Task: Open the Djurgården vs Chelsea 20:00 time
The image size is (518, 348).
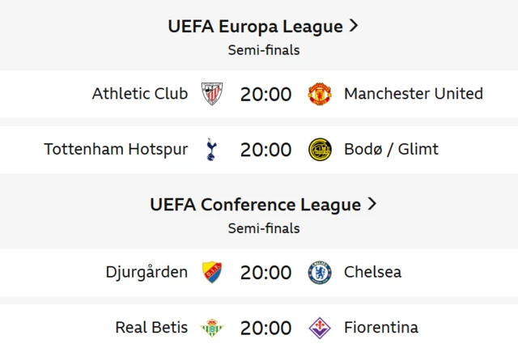Action: pyautogui.click(x=266, y=273)
